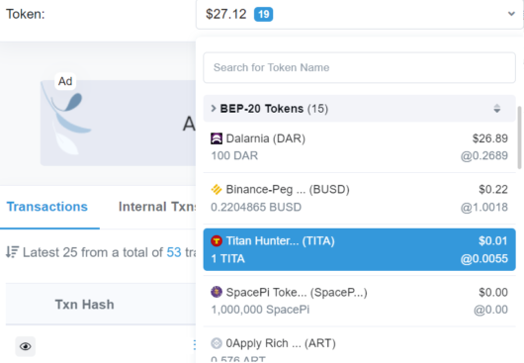
Task: Open the Dalarnia (DAR) token entry
Action: pos(359,147)
